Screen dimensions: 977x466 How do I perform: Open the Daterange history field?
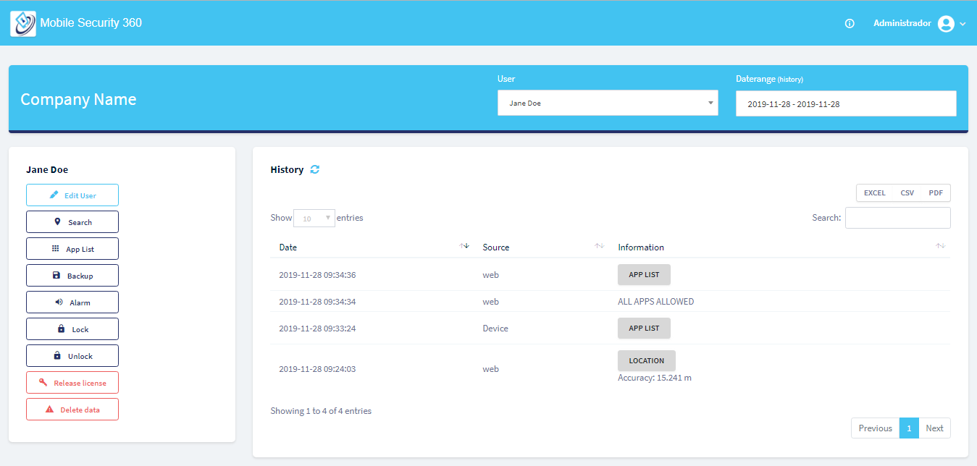tap(845, 103)
